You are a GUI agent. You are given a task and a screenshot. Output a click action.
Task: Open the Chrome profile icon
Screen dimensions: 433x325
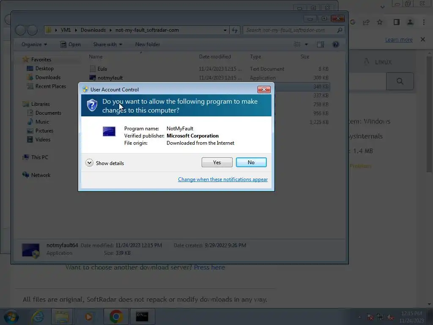410,22
